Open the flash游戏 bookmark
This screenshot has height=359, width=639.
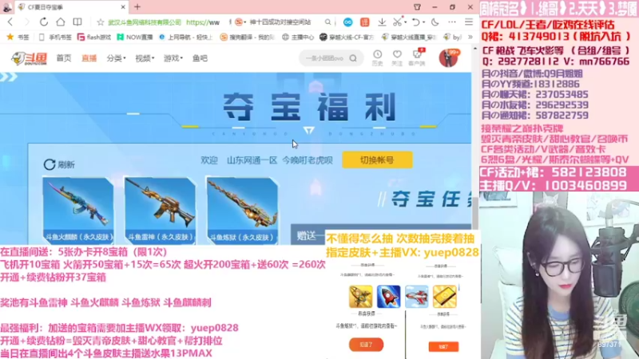(94, 37)
